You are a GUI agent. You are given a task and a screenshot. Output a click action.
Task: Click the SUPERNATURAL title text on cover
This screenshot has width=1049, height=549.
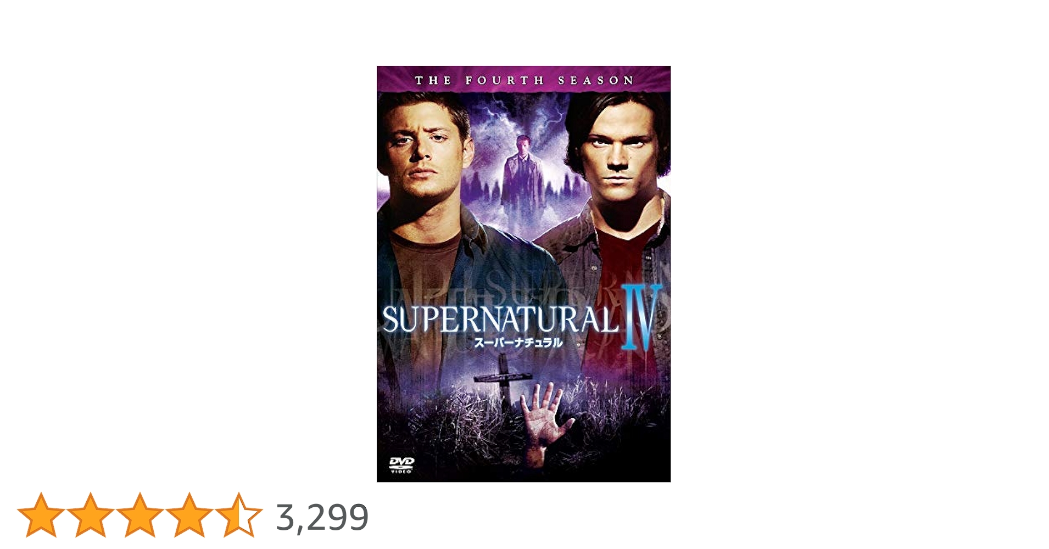tap(500, 320)
